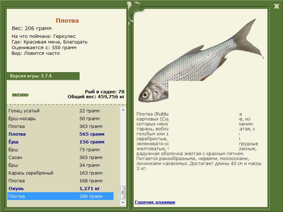283x212 pixels.
Task: Open the МЕНЮ button
Action: [x=20, y=95]
